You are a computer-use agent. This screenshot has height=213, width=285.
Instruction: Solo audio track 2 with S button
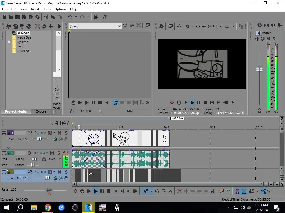(59, 153)
